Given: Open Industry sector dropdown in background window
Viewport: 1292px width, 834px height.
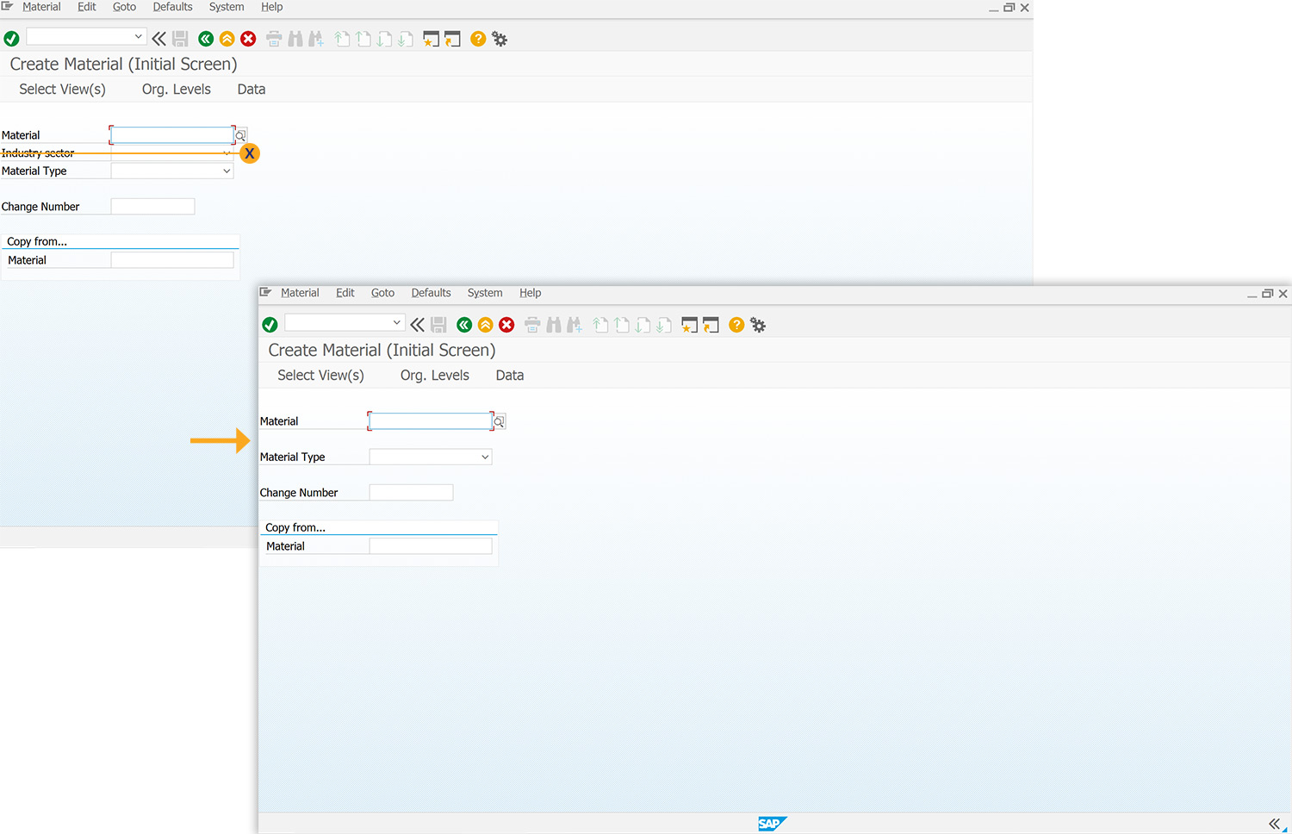Looking at the screenshot, I should point(227,153).
